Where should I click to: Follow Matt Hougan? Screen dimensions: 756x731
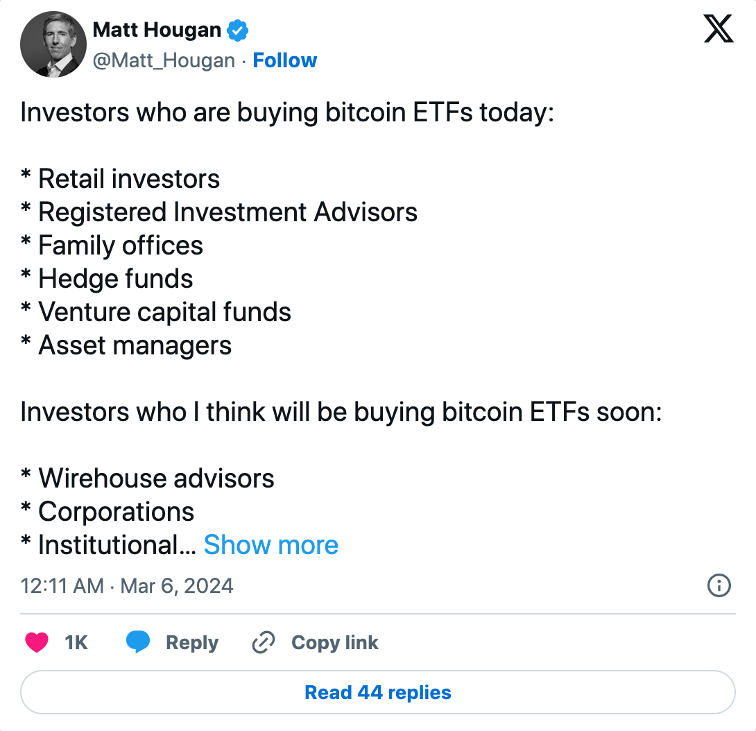tap(285, 60)
